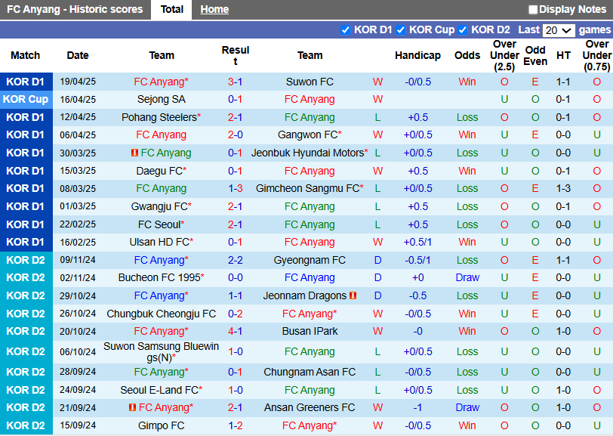Click HT score 1-3 in Gimcheon row
This screenshot has height=436, width=613.
[x=563, y=189]
